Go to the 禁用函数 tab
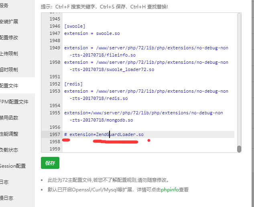 (x=10, y=118)
